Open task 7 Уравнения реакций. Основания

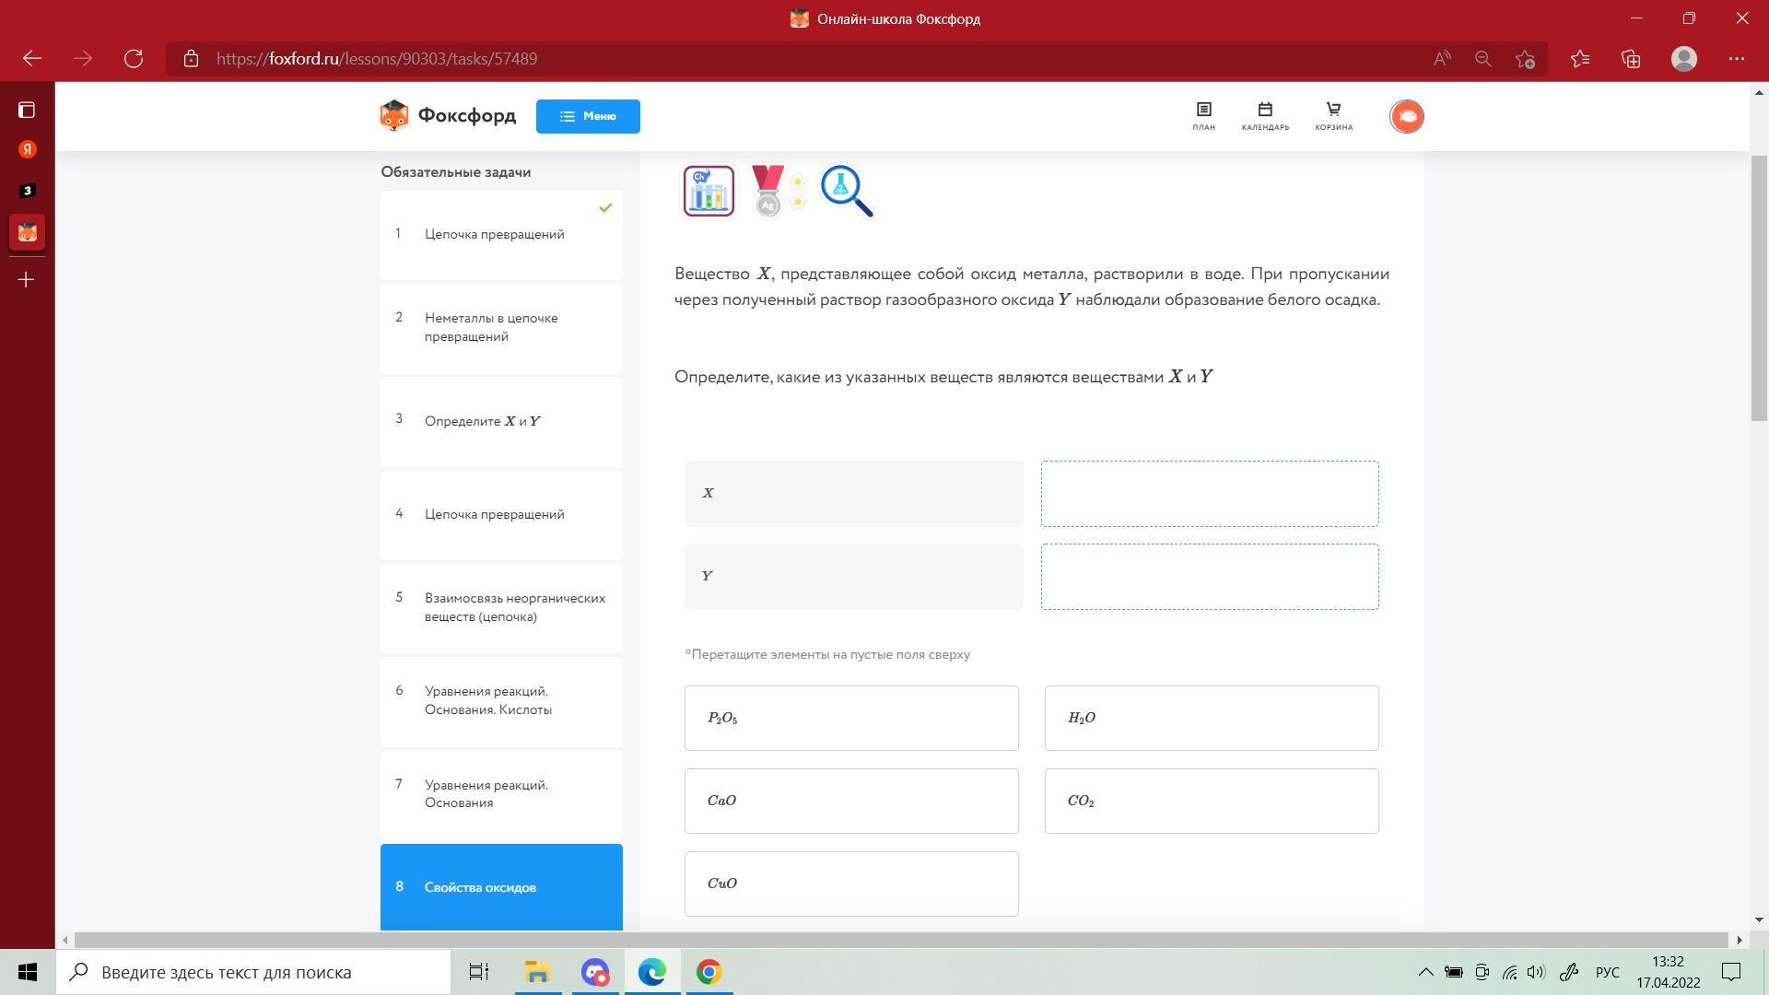501,794
